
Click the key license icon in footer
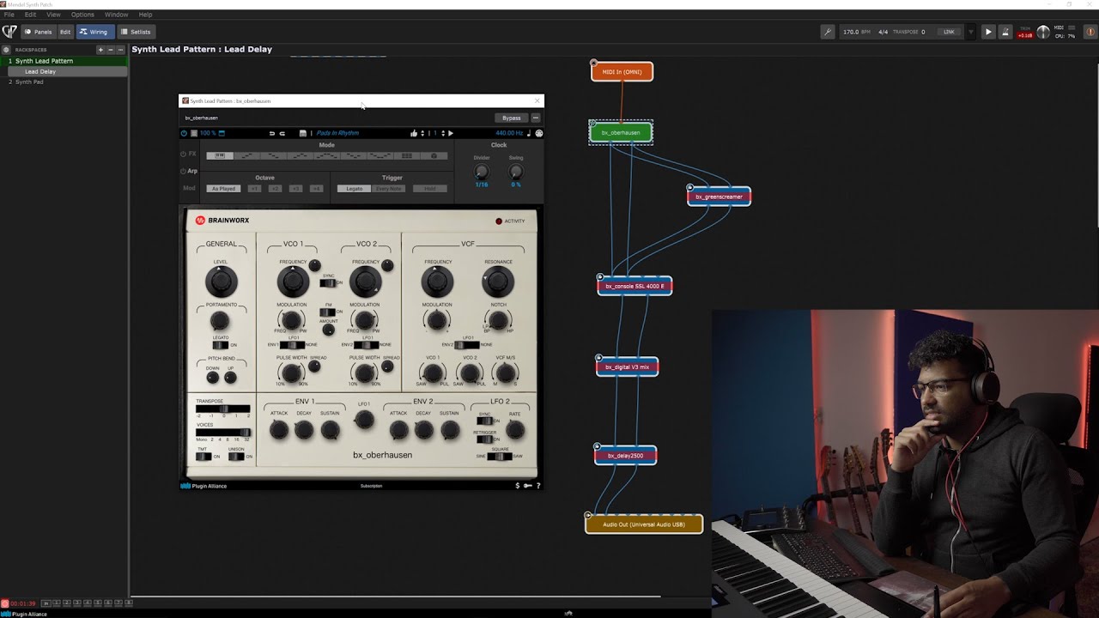tap(527, 486)
